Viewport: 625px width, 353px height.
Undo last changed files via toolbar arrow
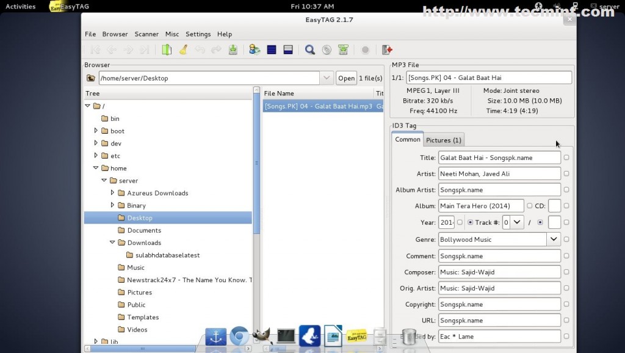[200, 49]
